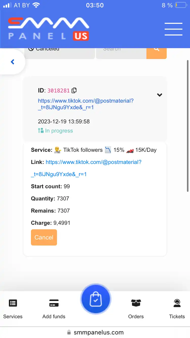
Task: Open Services in bottom navigation
Action: [13, 309]
